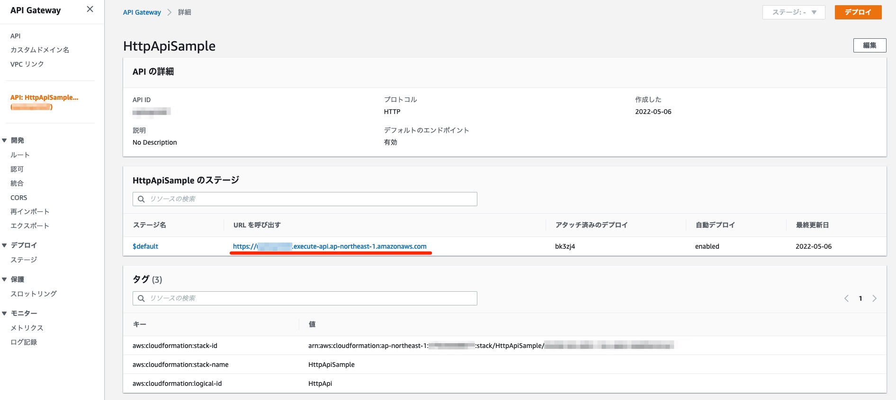
Task: Collapse the 開発 sidebar section
Action: coord(5,140)
